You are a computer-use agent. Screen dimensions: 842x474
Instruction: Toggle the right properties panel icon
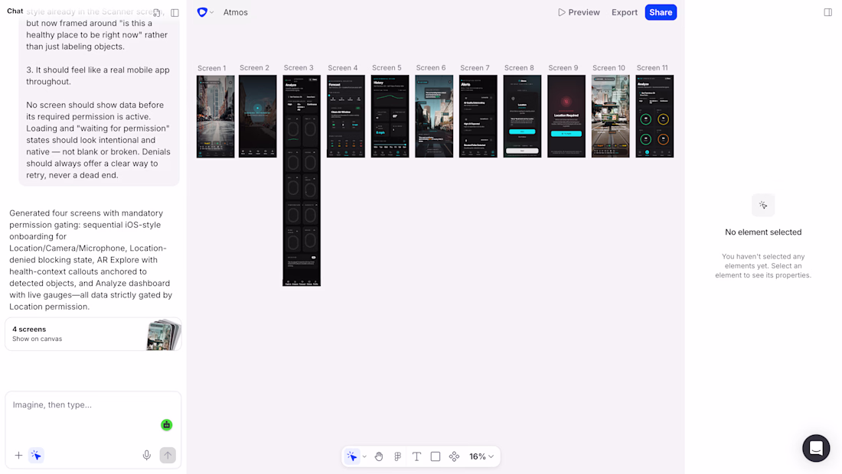[827, 12]
